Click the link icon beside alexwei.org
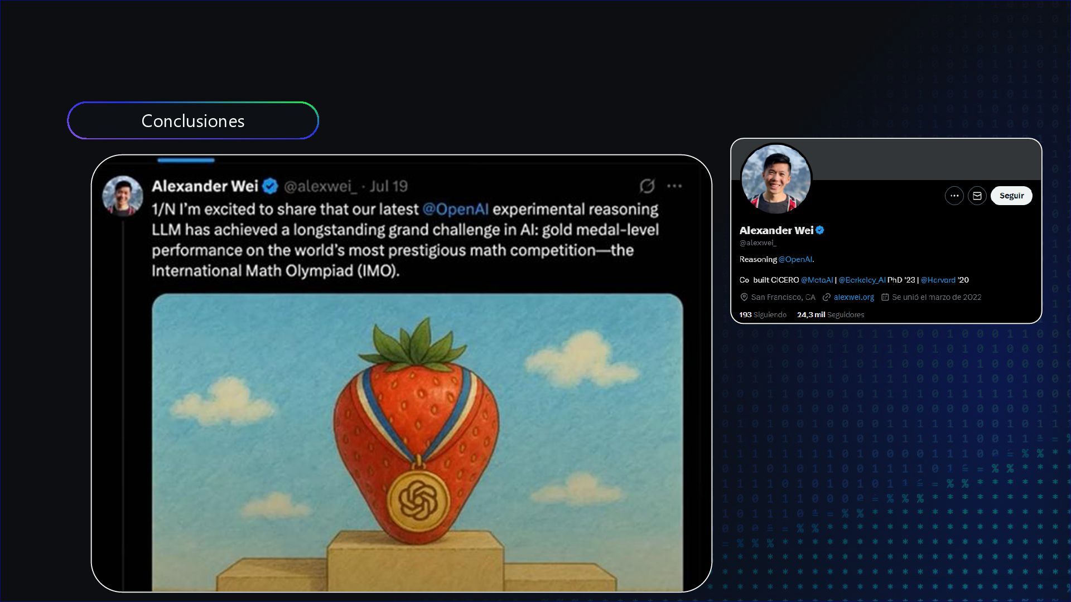 827,297
